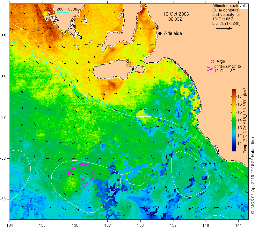Click the Adelaide city label

(173, 33)
